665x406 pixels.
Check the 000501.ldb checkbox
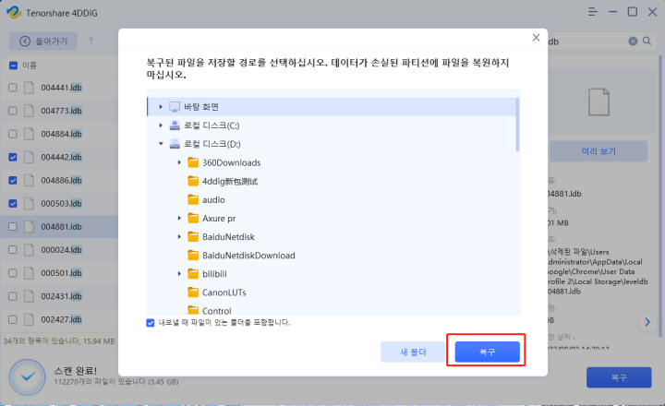(x=13, y=273)
